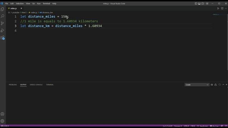The height and width of the screenshot is (128, 228).
Task: Close the miles.js editor tab
Action: click(x=21, y=9)
